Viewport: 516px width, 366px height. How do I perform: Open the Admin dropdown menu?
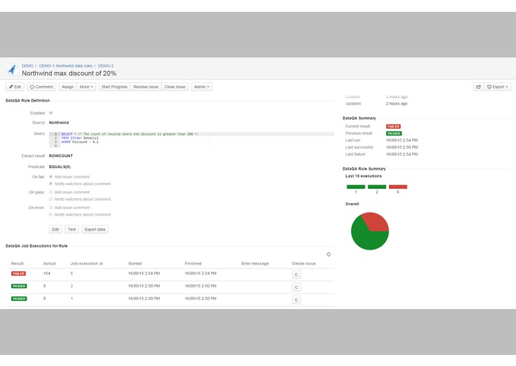pos(201,87)
